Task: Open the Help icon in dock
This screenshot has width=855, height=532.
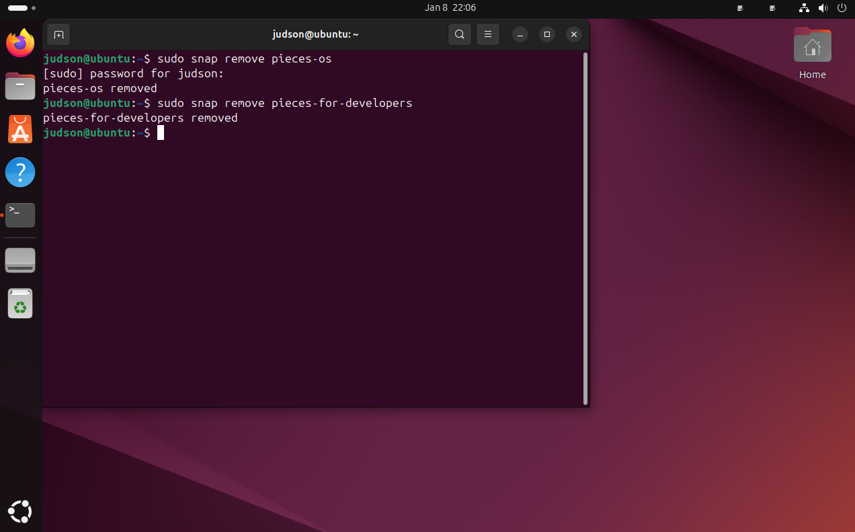Action: [20, 172]
